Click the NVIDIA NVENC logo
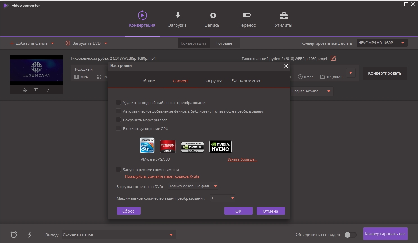This screenshot has width=418, height=243. [220, 147]
